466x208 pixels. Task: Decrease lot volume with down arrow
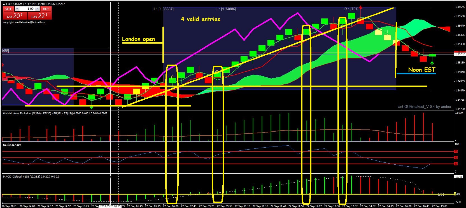17,9
